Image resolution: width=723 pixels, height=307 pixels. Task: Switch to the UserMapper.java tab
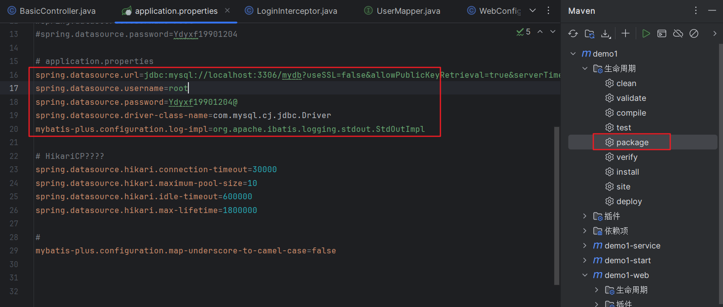coord(401,10)
